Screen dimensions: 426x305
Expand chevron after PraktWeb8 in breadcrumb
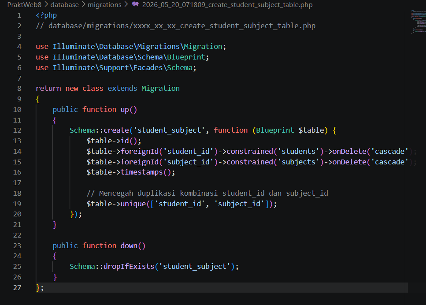[46, 4]
